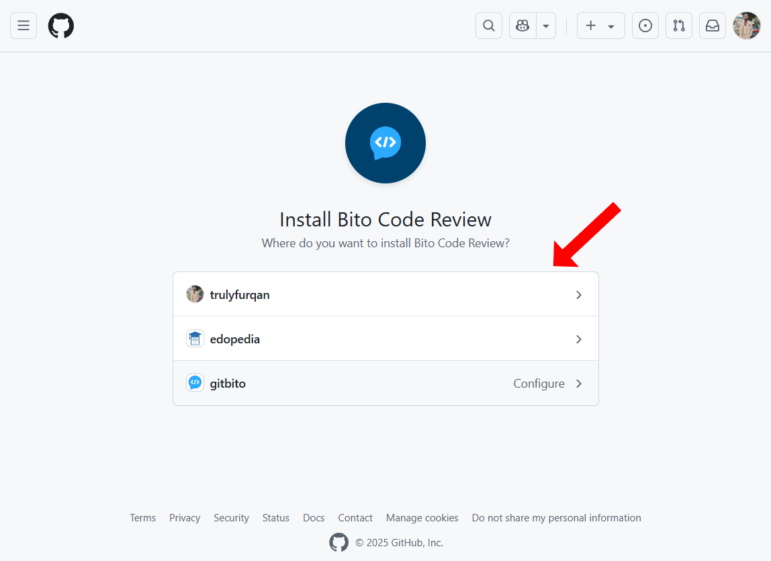Visit the Security footer link
The image size is (771, 561).
231,518
